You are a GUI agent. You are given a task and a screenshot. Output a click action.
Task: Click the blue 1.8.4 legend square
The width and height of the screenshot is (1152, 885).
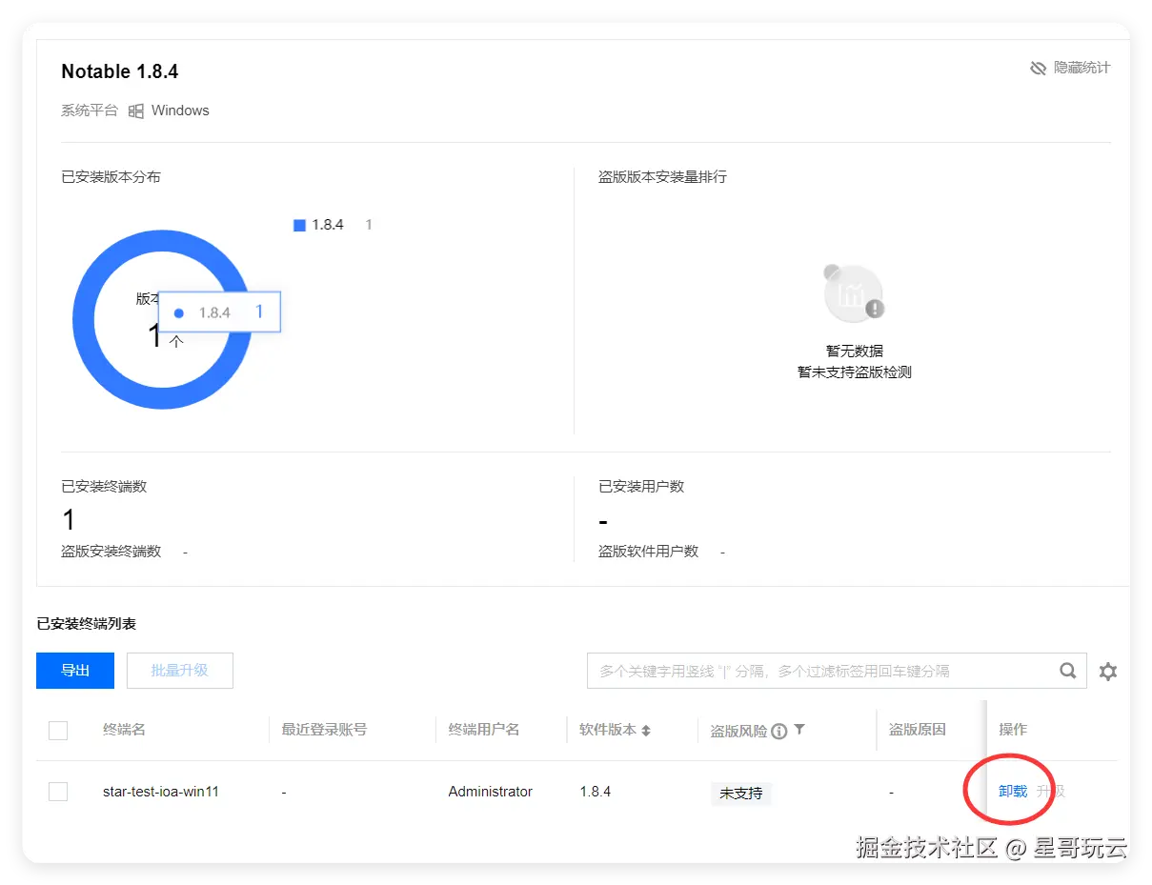click(299, 226)
